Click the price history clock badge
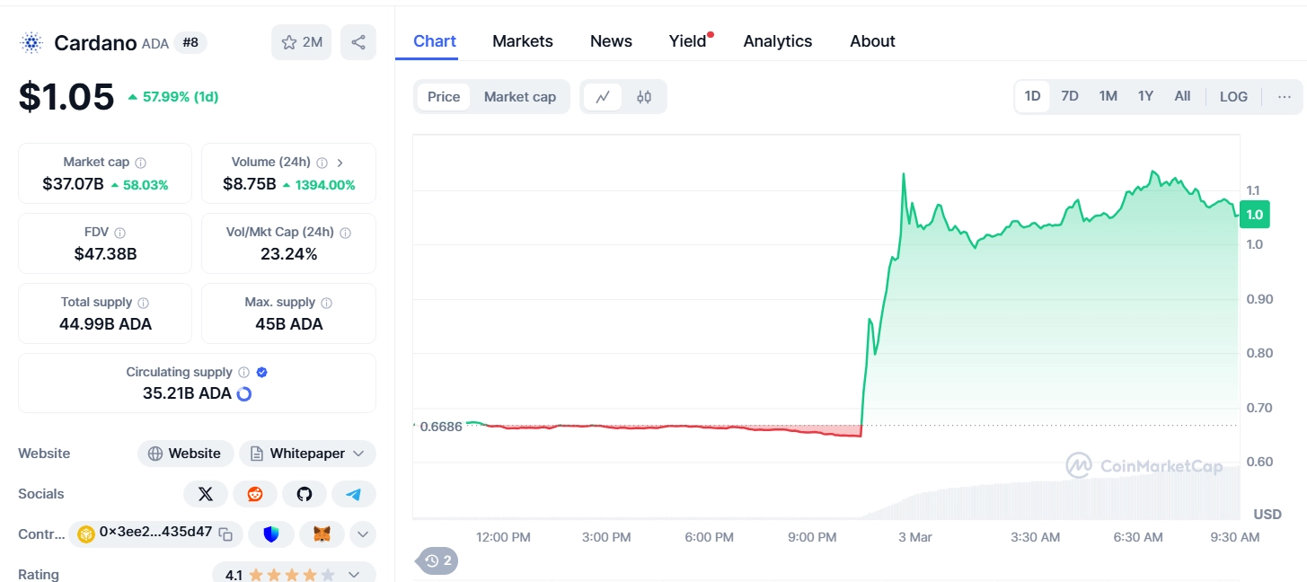Viewport: 1307px width, 582px height. coord(437,560)
